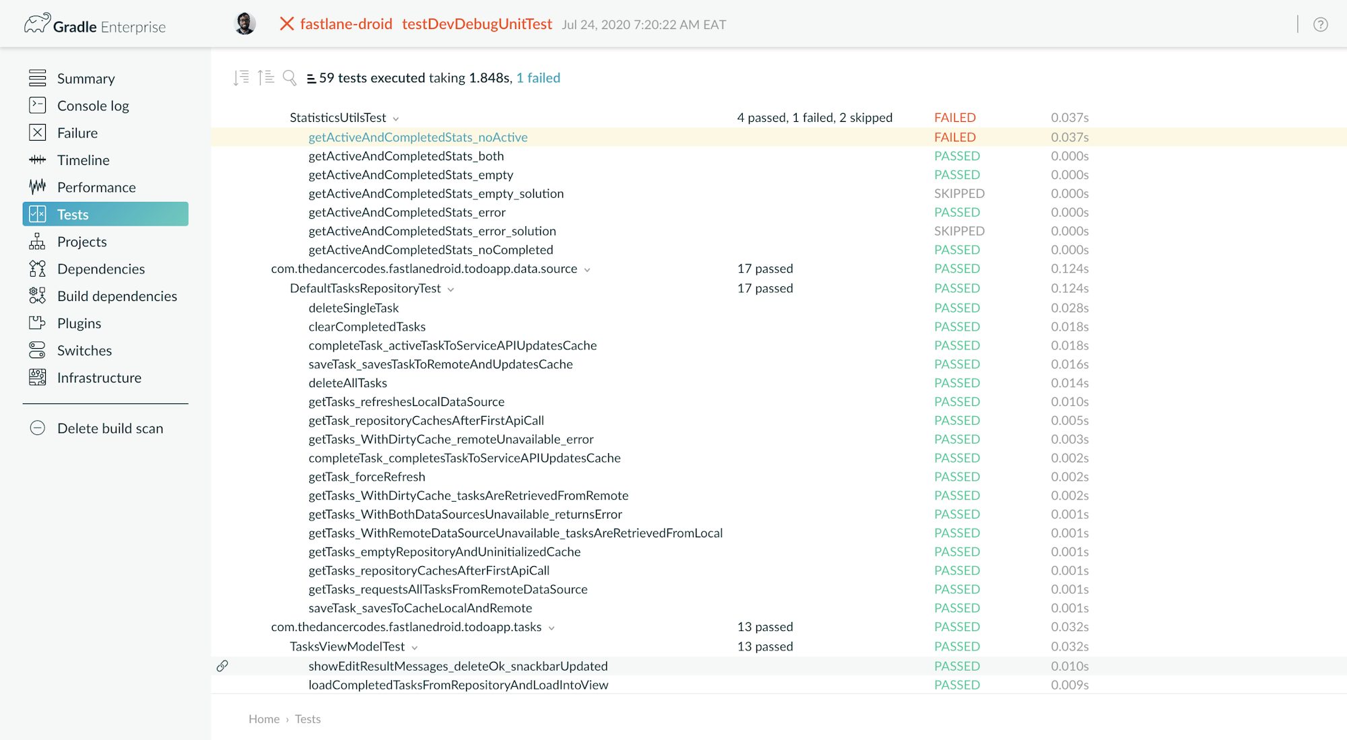This screenshot has width=1347, height=740.
Task: Open the Home breadcrumb link
Action: (x=263, y=718)
